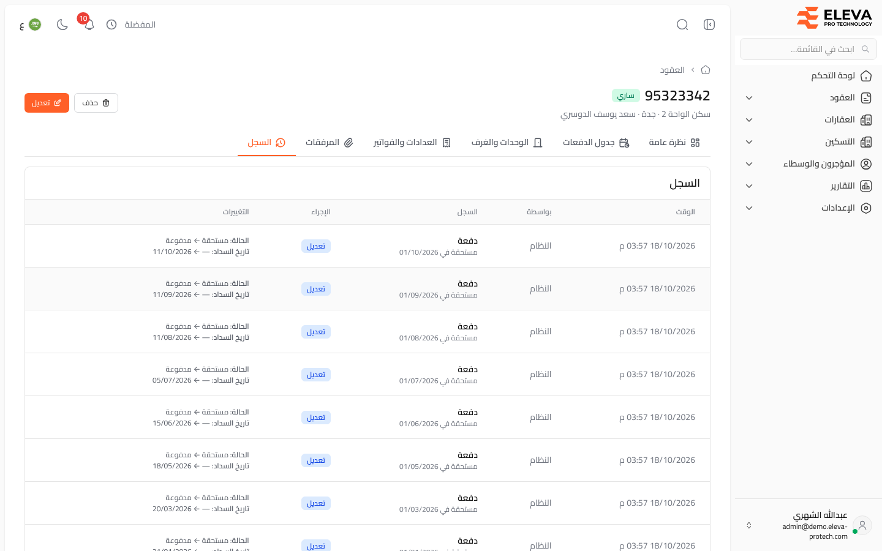Viewport: 882px width, 551px height.
Task: Click the ساري status badge
Action: [x=626, y=96]
